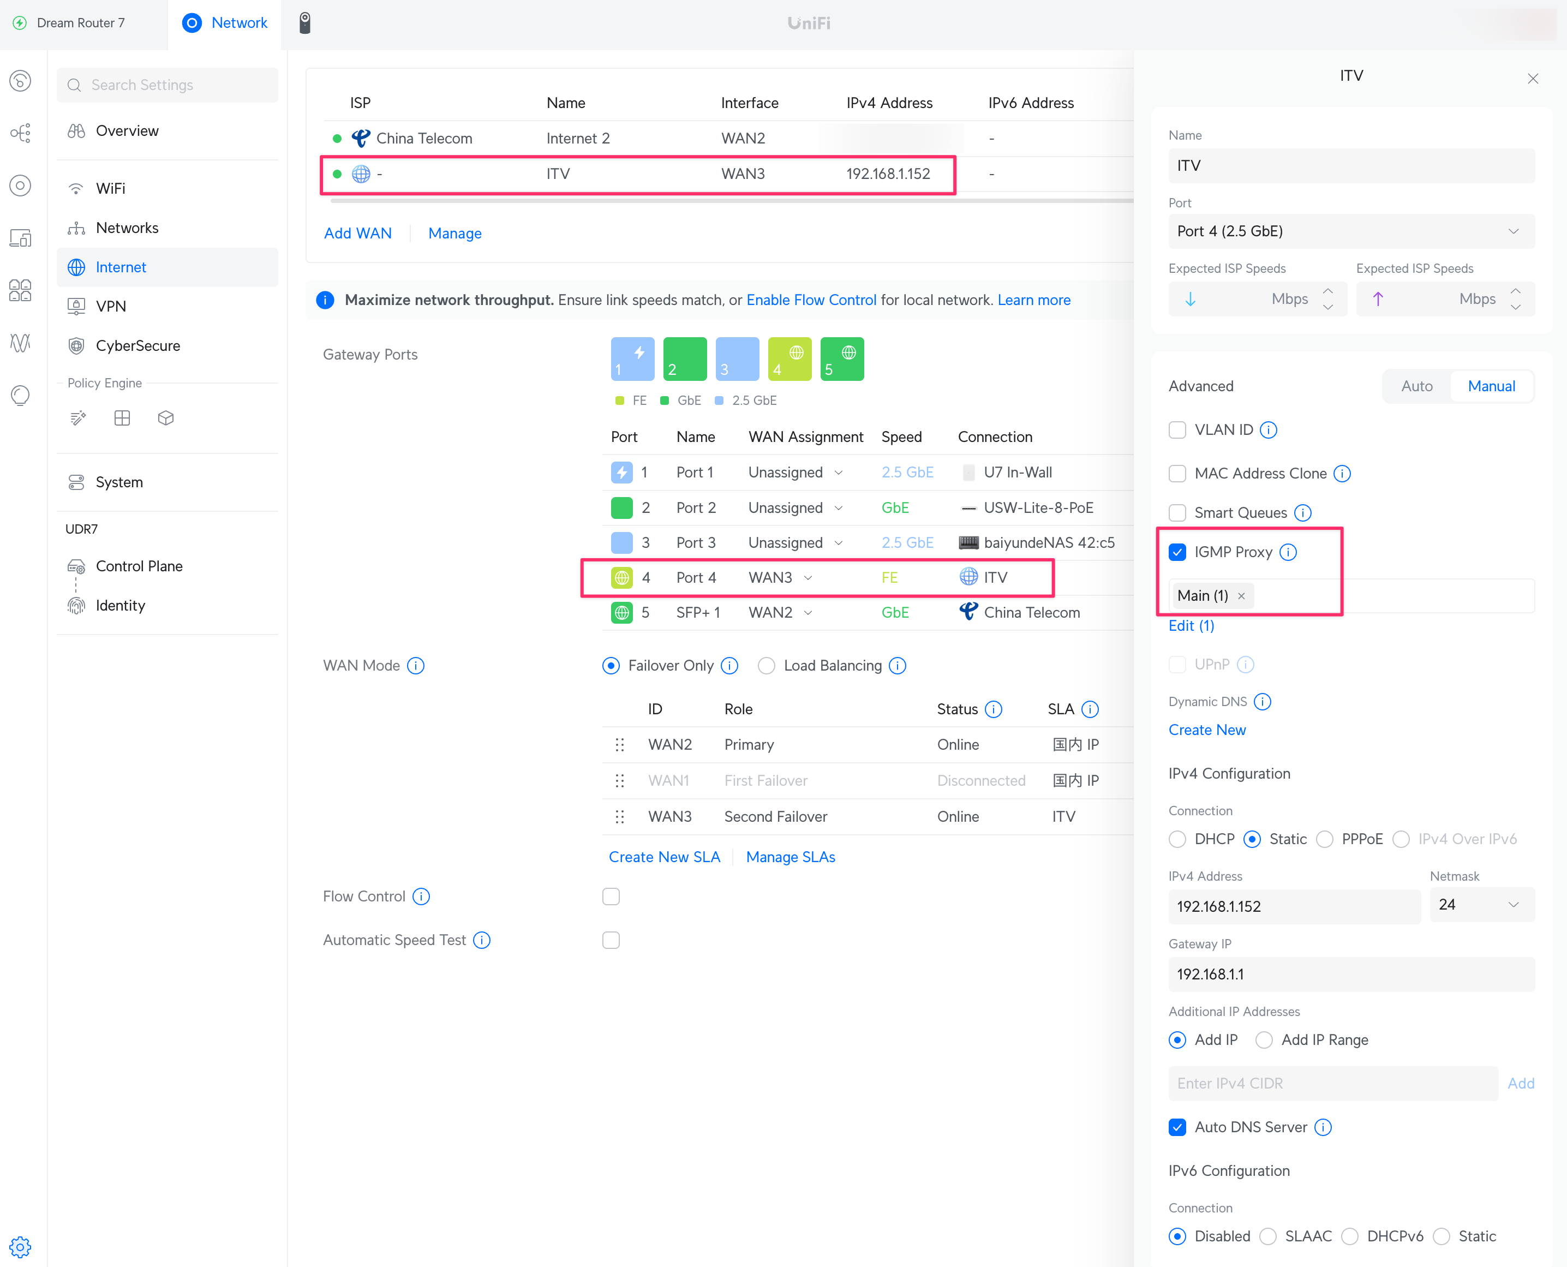The height and width of the screenshot is (1267, 1567).
Task: Open the settings gear icon
Action: (x=20, y=1247)
